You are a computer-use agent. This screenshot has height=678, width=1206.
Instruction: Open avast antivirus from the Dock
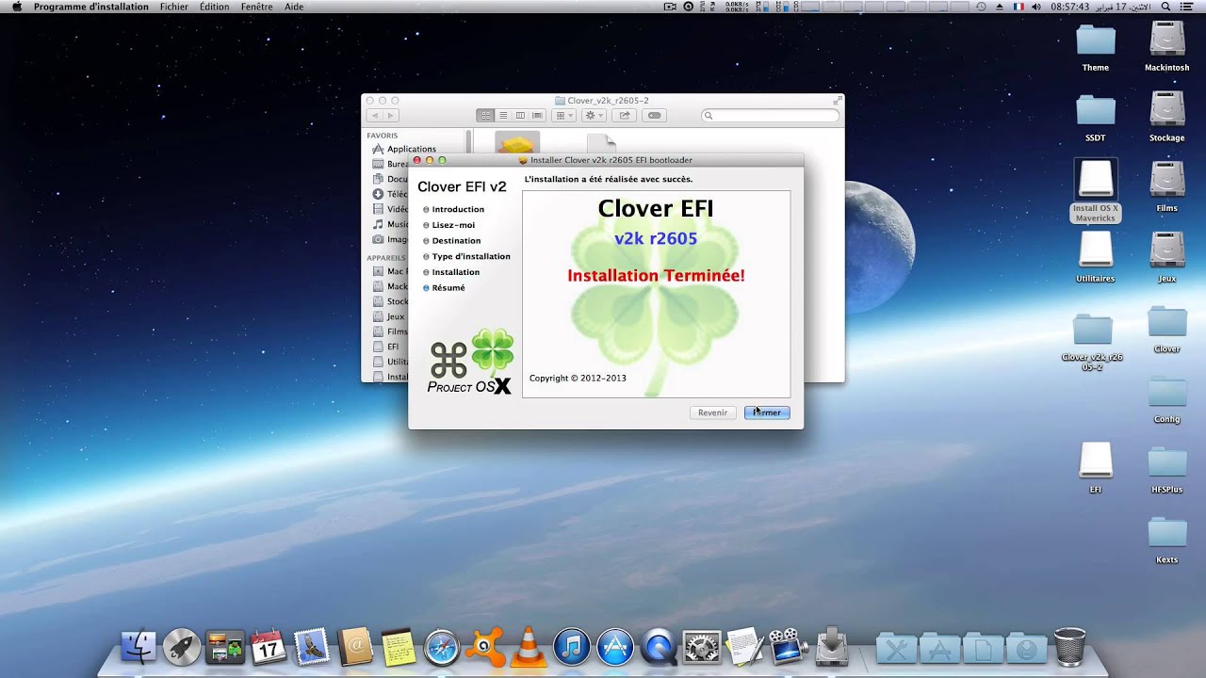click(x=485, y=647)
